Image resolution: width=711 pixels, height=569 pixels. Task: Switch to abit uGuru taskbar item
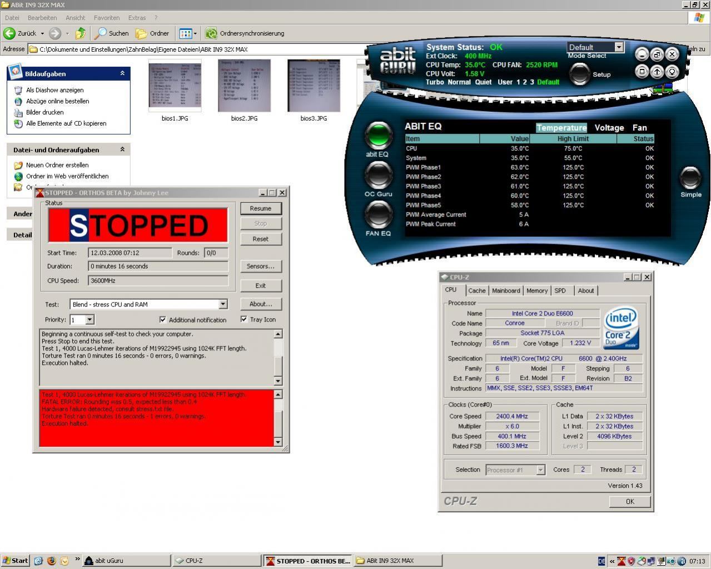(x=126, y=561)
